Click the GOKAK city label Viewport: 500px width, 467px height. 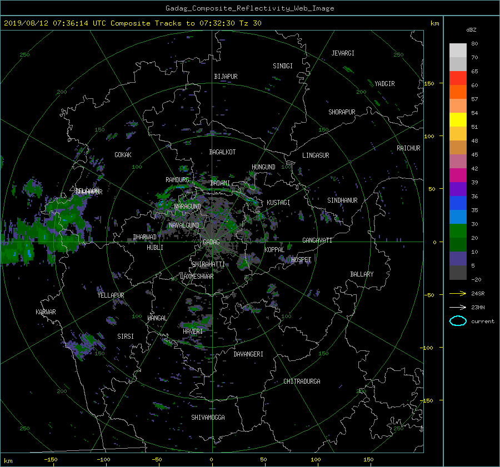pos(123,155)
